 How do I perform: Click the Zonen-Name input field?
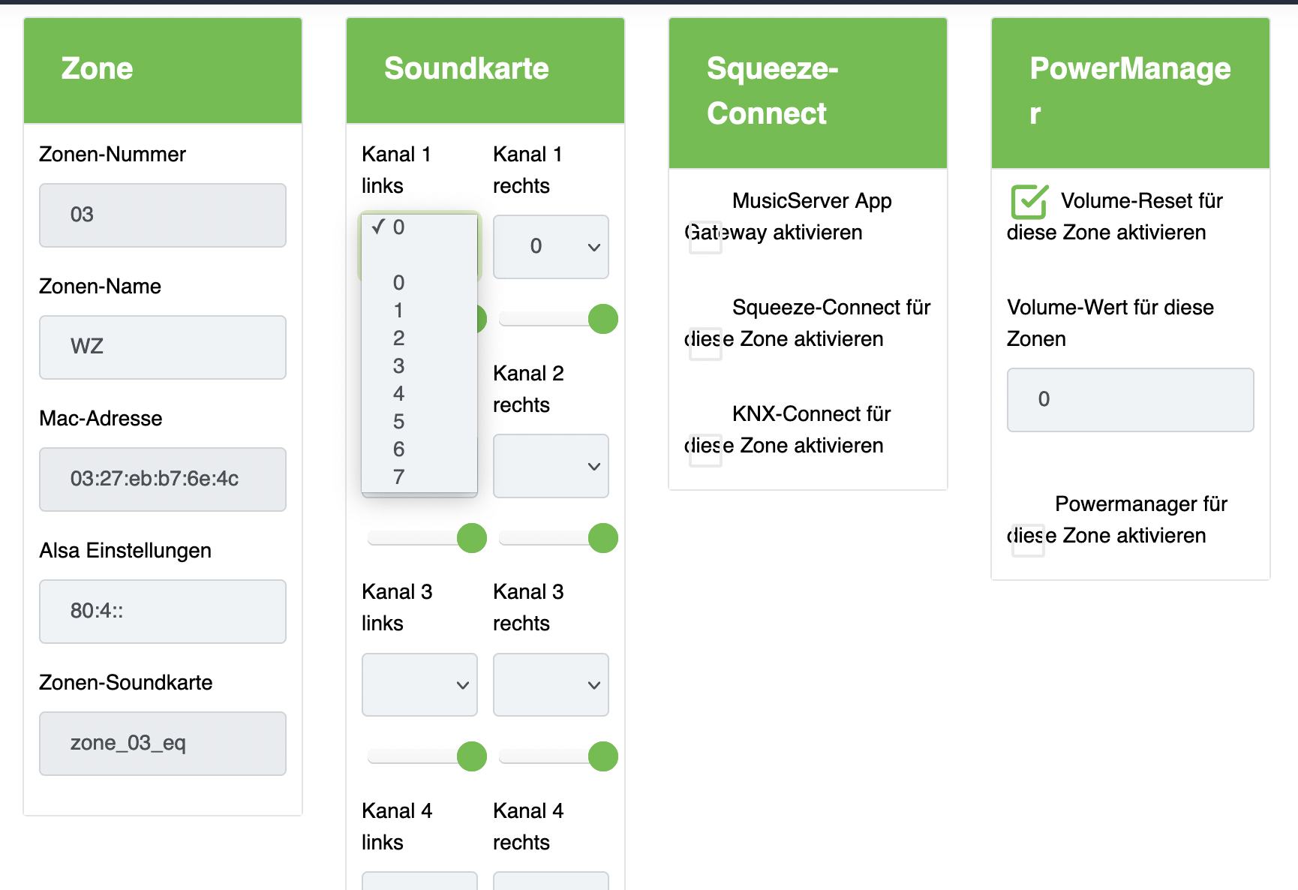(x=163, y=347)
